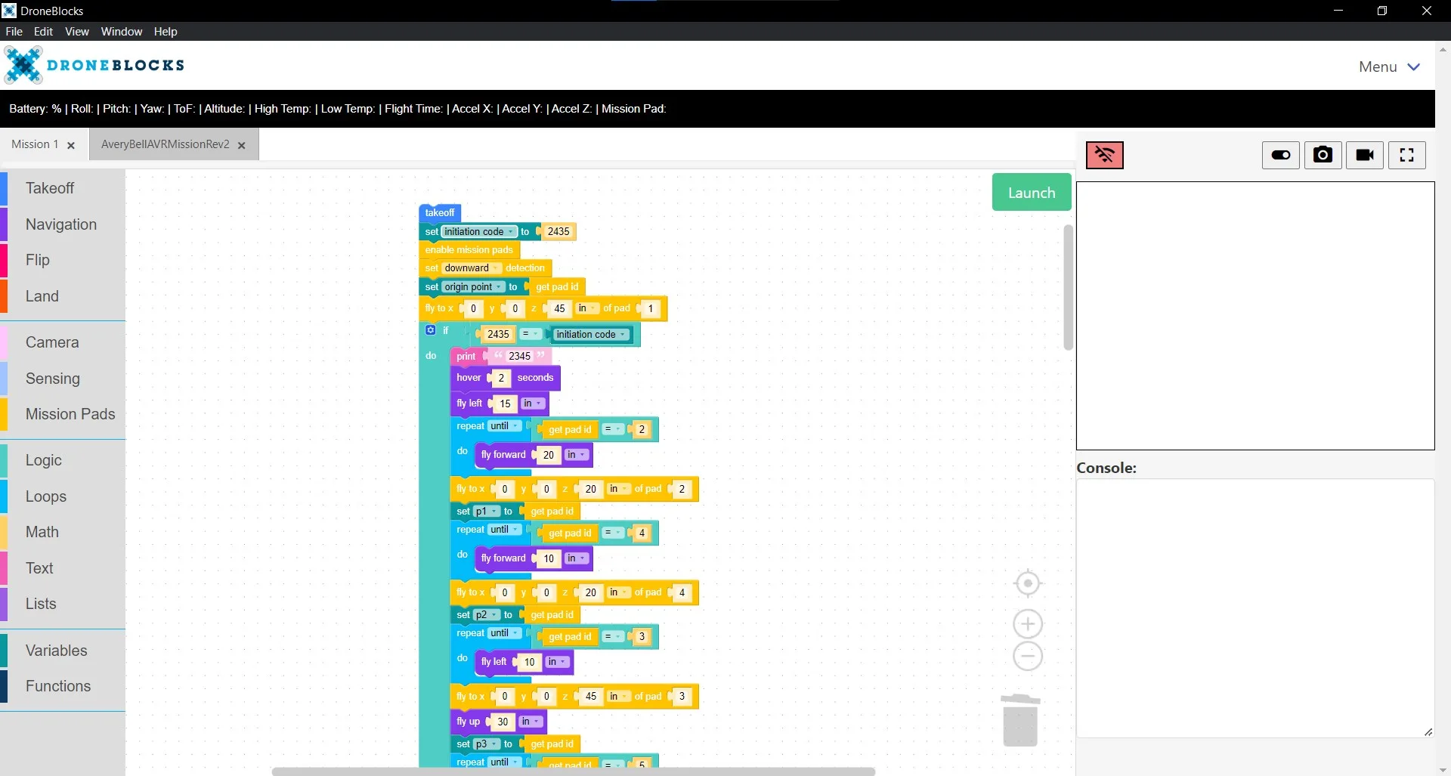The width and height of the screenshot is (1451, 776).
Task: Click the green Launch button
Action: click(1032, 192)
